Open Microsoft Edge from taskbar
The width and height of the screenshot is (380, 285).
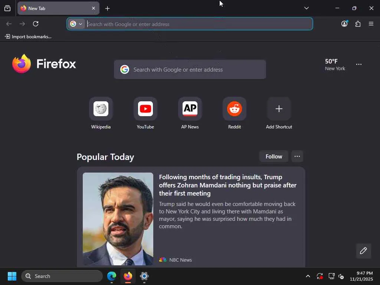click(x=112, y=276)
